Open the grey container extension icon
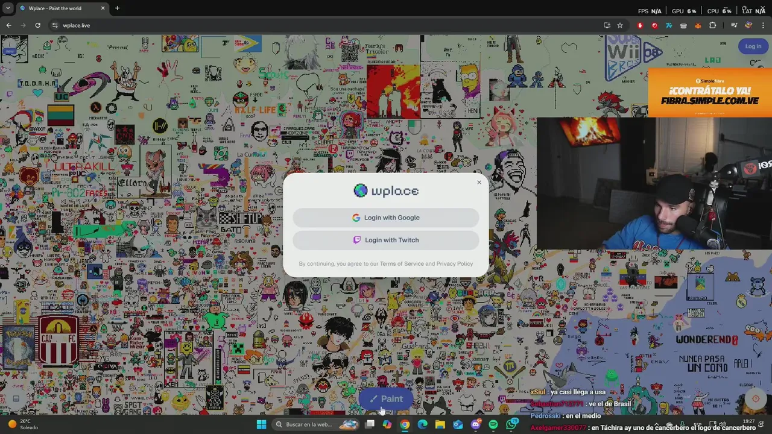The width and height of the screenshot is (772, 434). 683,25
